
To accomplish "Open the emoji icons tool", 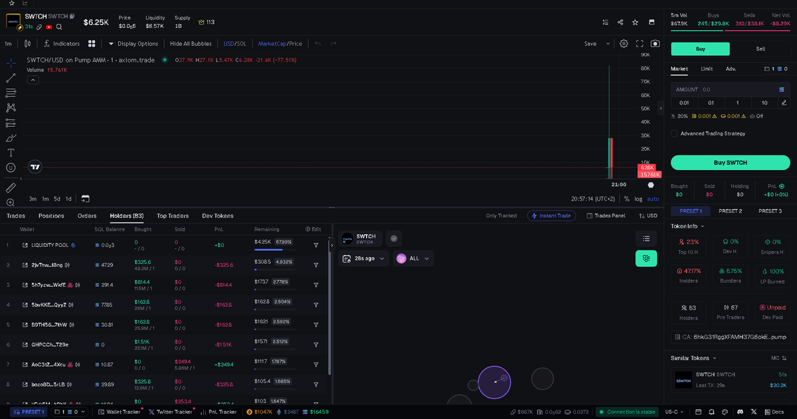I will point(11,168).
